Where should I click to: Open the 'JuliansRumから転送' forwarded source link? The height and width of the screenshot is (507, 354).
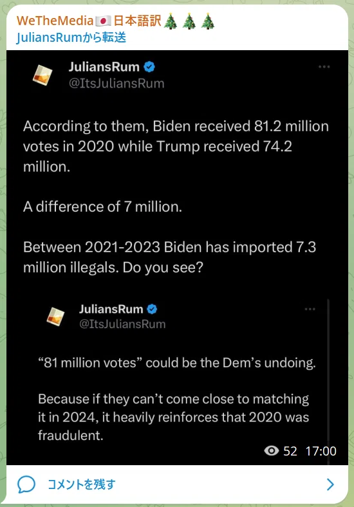click(x=71, y=37)
